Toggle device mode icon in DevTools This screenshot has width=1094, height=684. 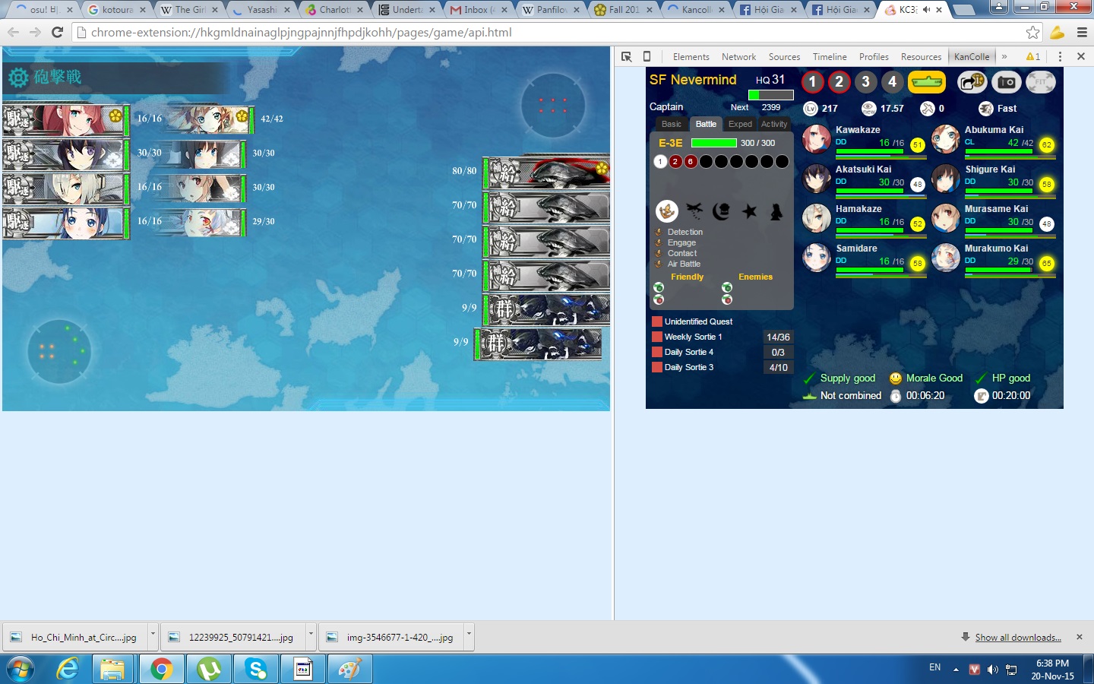647,56
